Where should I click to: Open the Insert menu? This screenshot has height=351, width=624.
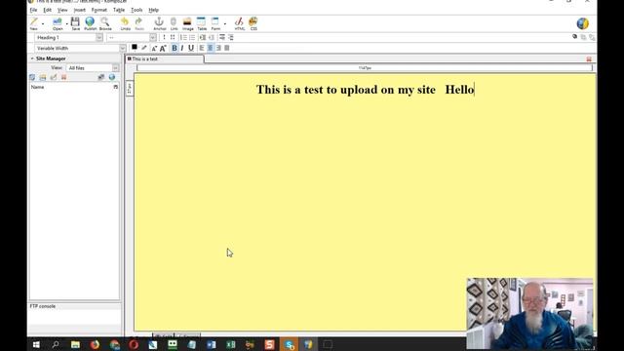(80, 10)
